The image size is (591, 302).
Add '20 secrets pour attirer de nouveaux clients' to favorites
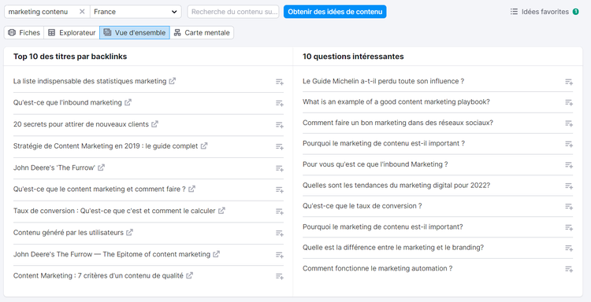click(x=279, y=125)
